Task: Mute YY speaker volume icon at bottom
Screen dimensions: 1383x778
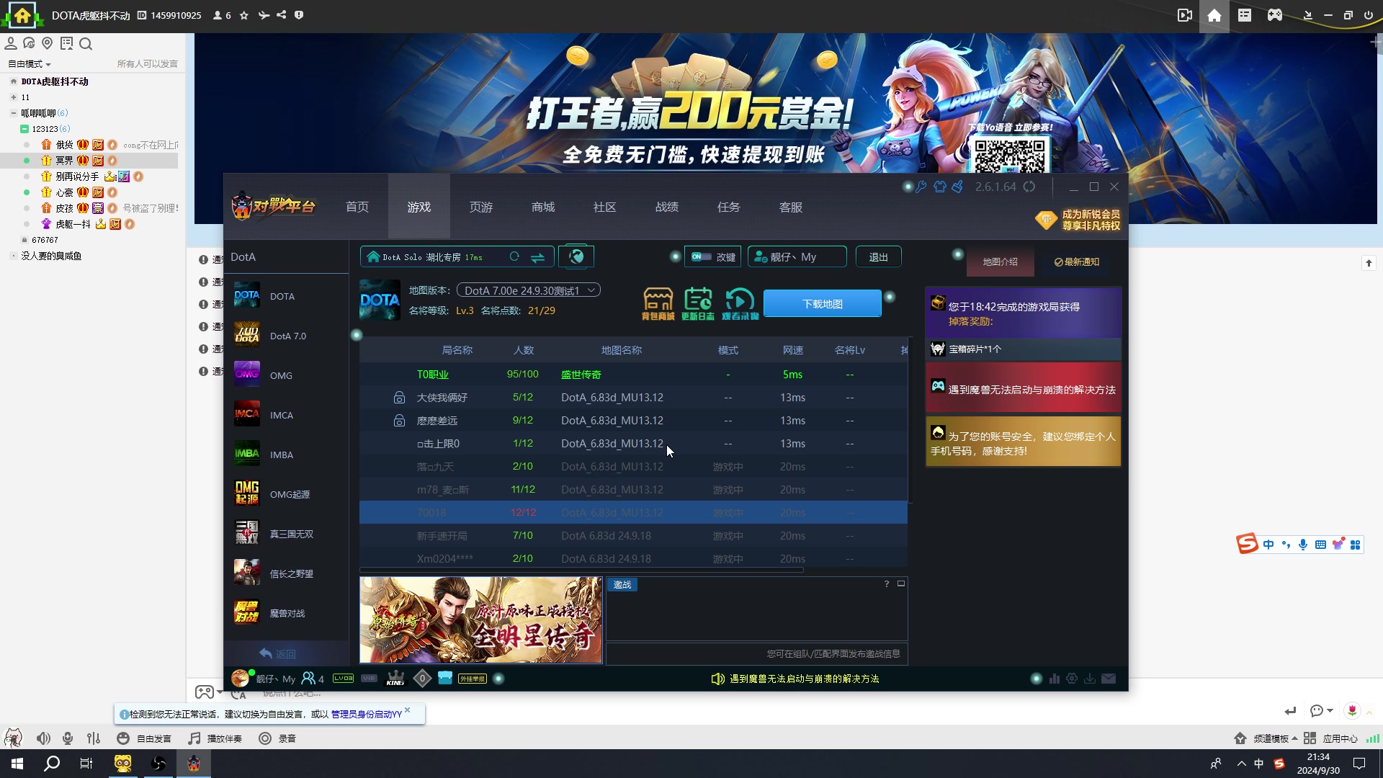Action: [x=43, y=738]
